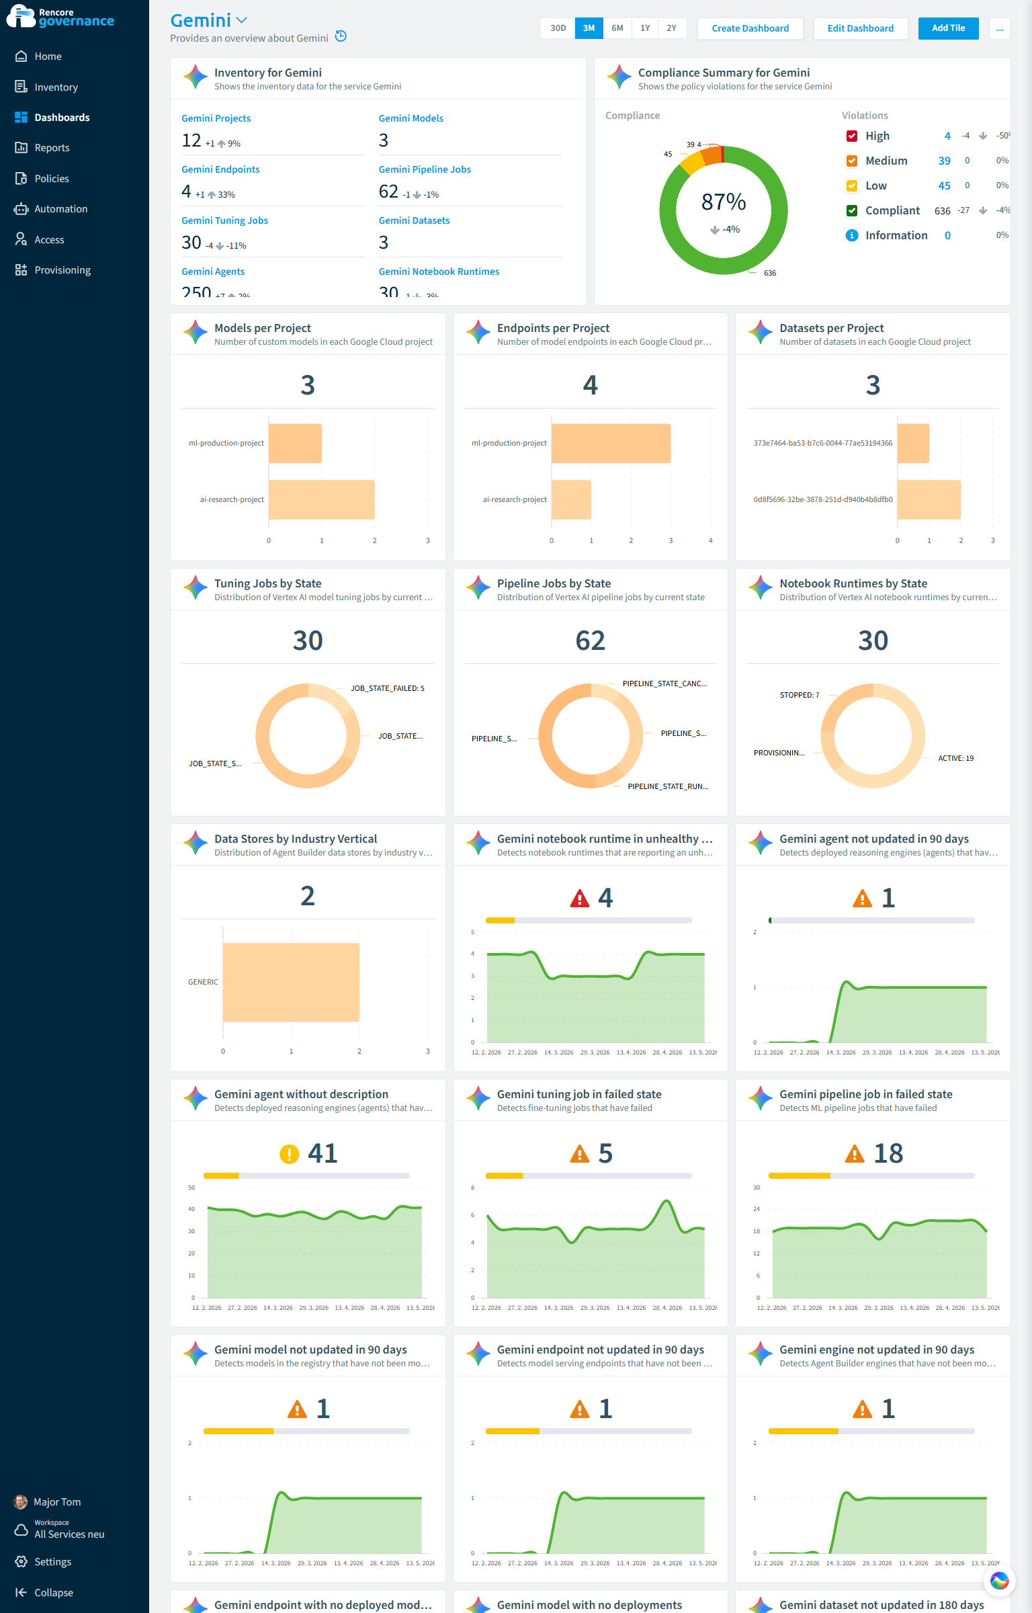The image size is (1032, 1613).
Task: Click the history clock icon beside description
Action: (341, 36)
